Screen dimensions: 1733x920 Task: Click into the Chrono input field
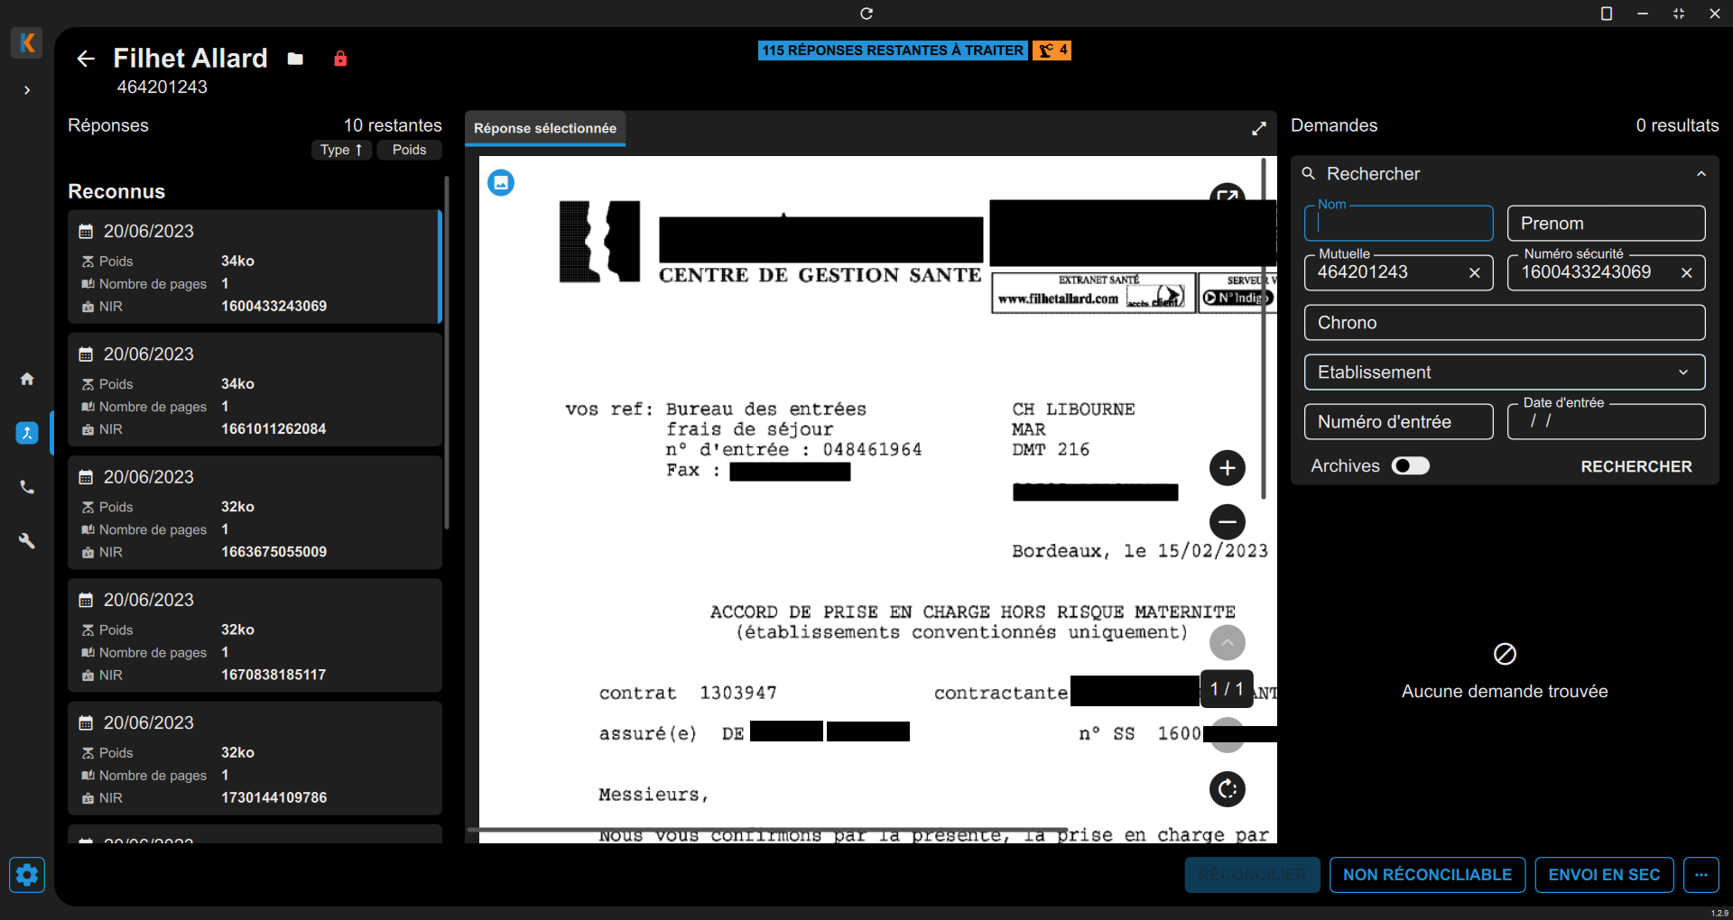tap(1504, 323)
